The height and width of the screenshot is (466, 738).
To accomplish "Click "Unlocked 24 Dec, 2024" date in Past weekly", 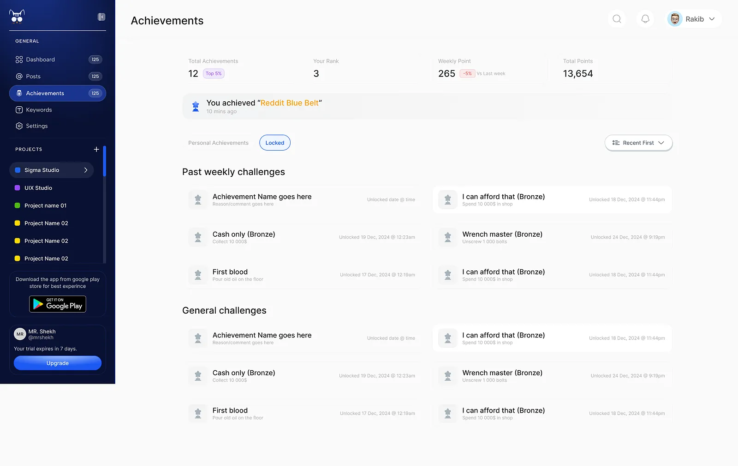I will (628, 237).
